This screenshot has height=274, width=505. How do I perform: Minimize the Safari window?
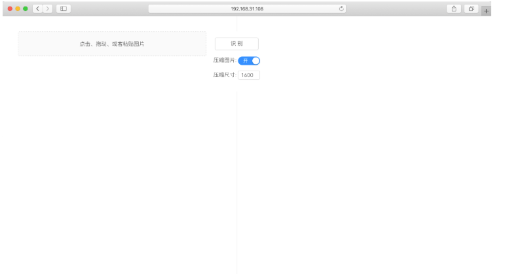click(x=18, y=9)
